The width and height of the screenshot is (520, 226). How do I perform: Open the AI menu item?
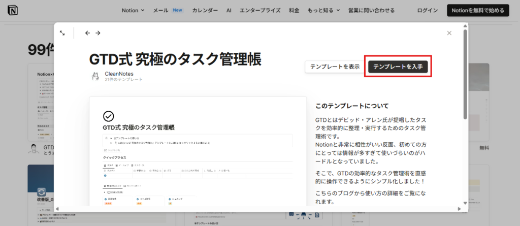coord(229,10)
